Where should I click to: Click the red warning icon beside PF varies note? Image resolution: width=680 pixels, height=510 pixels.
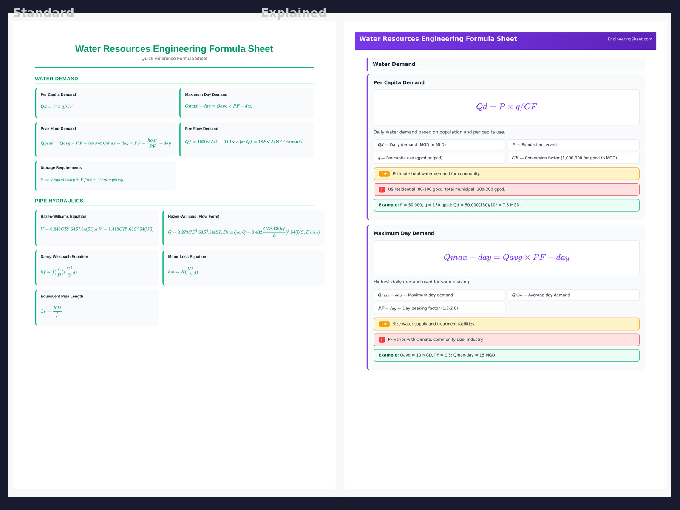point(382,340)
